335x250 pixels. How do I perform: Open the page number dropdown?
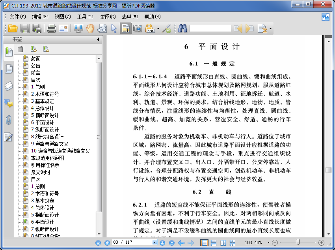tap(154, 242)
